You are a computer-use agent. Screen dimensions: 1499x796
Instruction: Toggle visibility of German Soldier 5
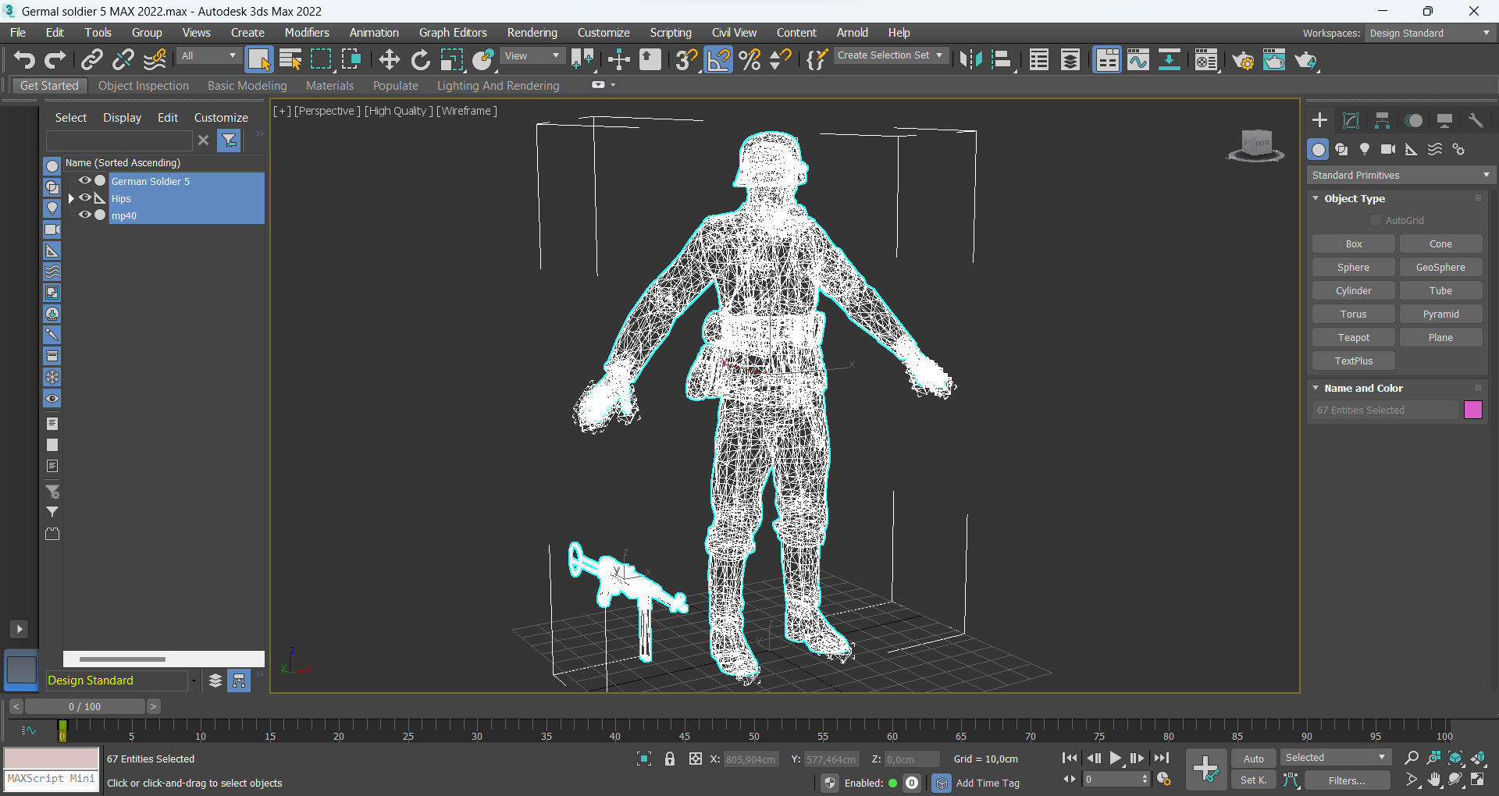click(85, 180)
